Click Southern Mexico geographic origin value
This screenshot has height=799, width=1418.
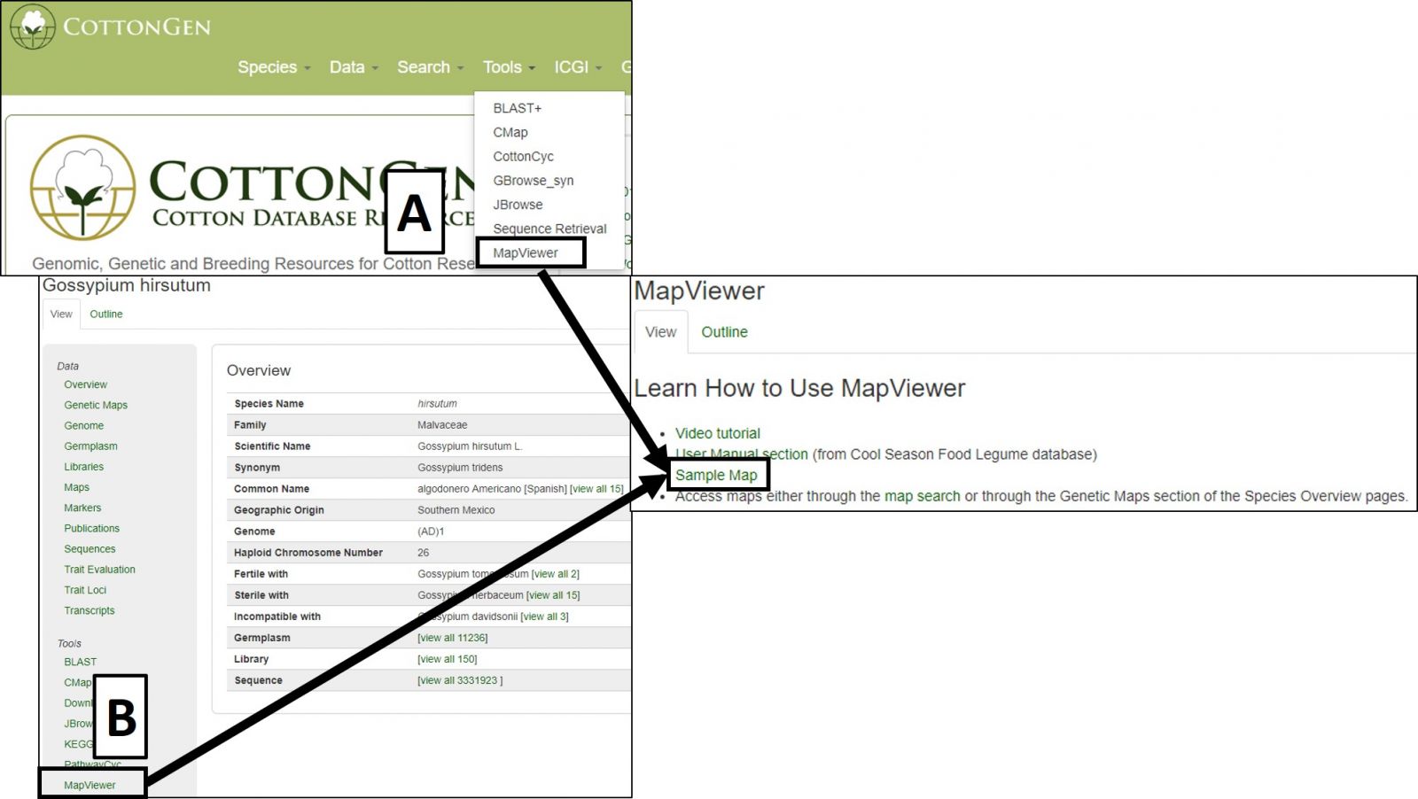(456, 510)
